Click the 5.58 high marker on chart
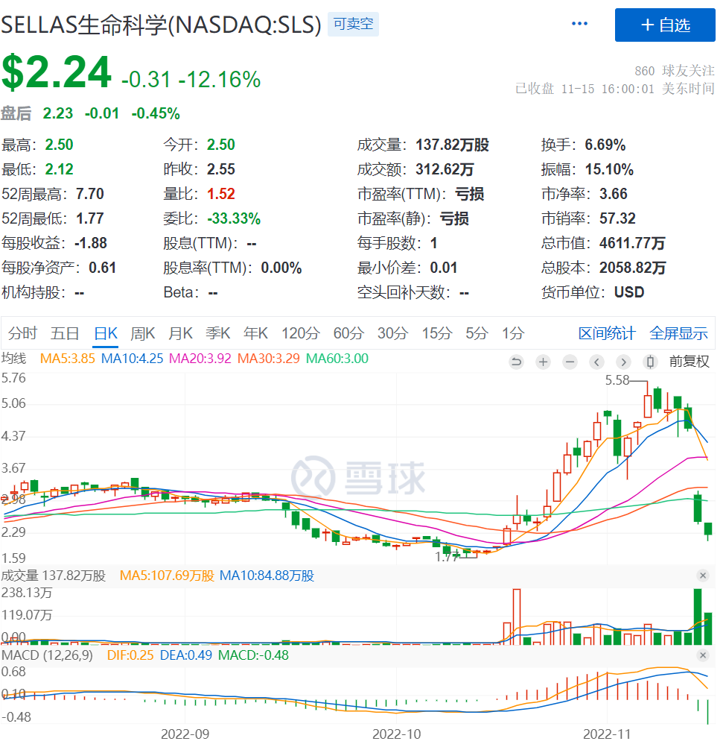The image size is (726, 750). pyautogui.click(x=617, y=380)
